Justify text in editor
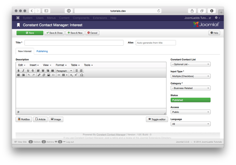Image resolution: width=236 pixels, height=165 pixels. pyautogui.click(x=53, y=71)
